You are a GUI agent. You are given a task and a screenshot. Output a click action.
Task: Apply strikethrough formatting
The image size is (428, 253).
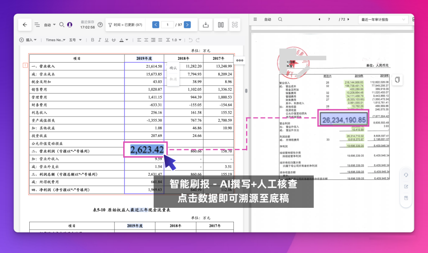click(114, 40)
